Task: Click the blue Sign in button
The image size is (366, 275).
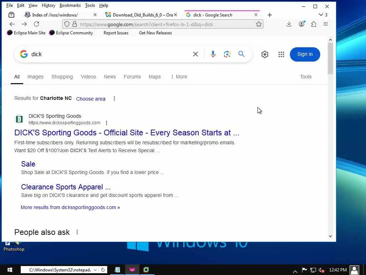Action: click(x=305, y=54)
